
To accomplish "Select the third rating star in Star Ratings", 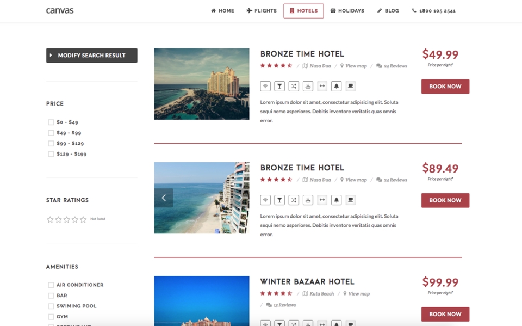I will pos(66,219).
